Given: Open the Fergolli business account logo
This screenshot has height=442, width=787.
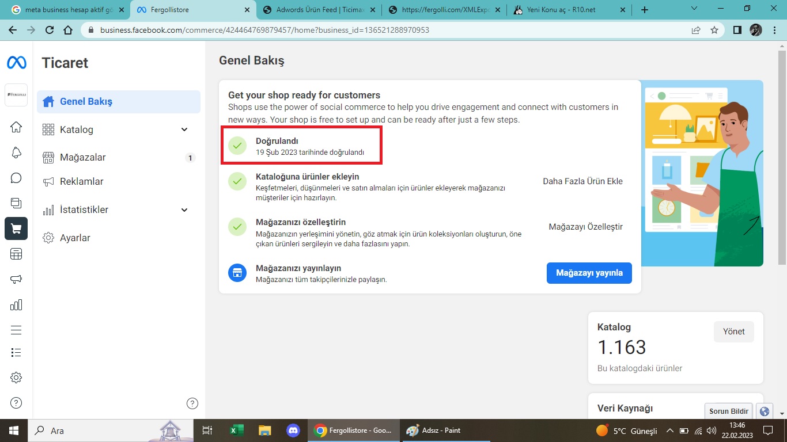Looking at the screenshot, I should 16,95.
